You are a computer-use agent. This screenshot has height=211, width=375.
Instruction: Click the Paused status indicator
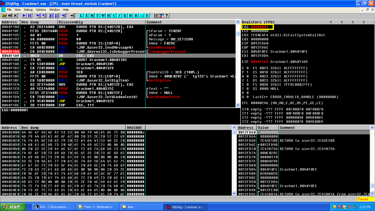366,199
